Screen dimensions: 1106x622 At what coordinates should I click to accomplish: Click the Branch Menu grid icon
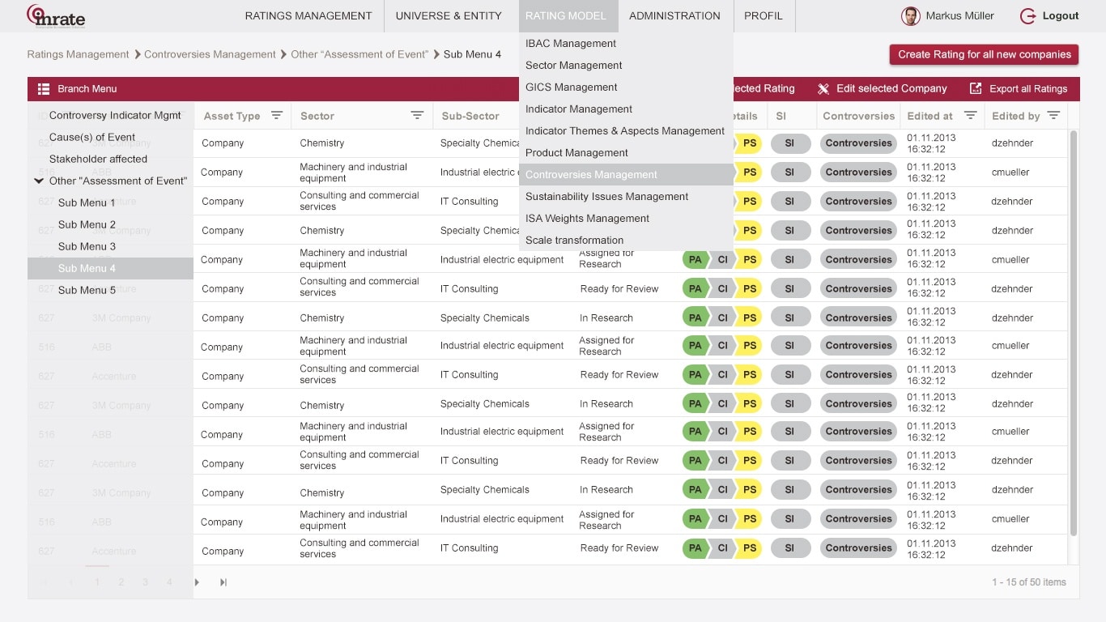click(x=44, y=89)
